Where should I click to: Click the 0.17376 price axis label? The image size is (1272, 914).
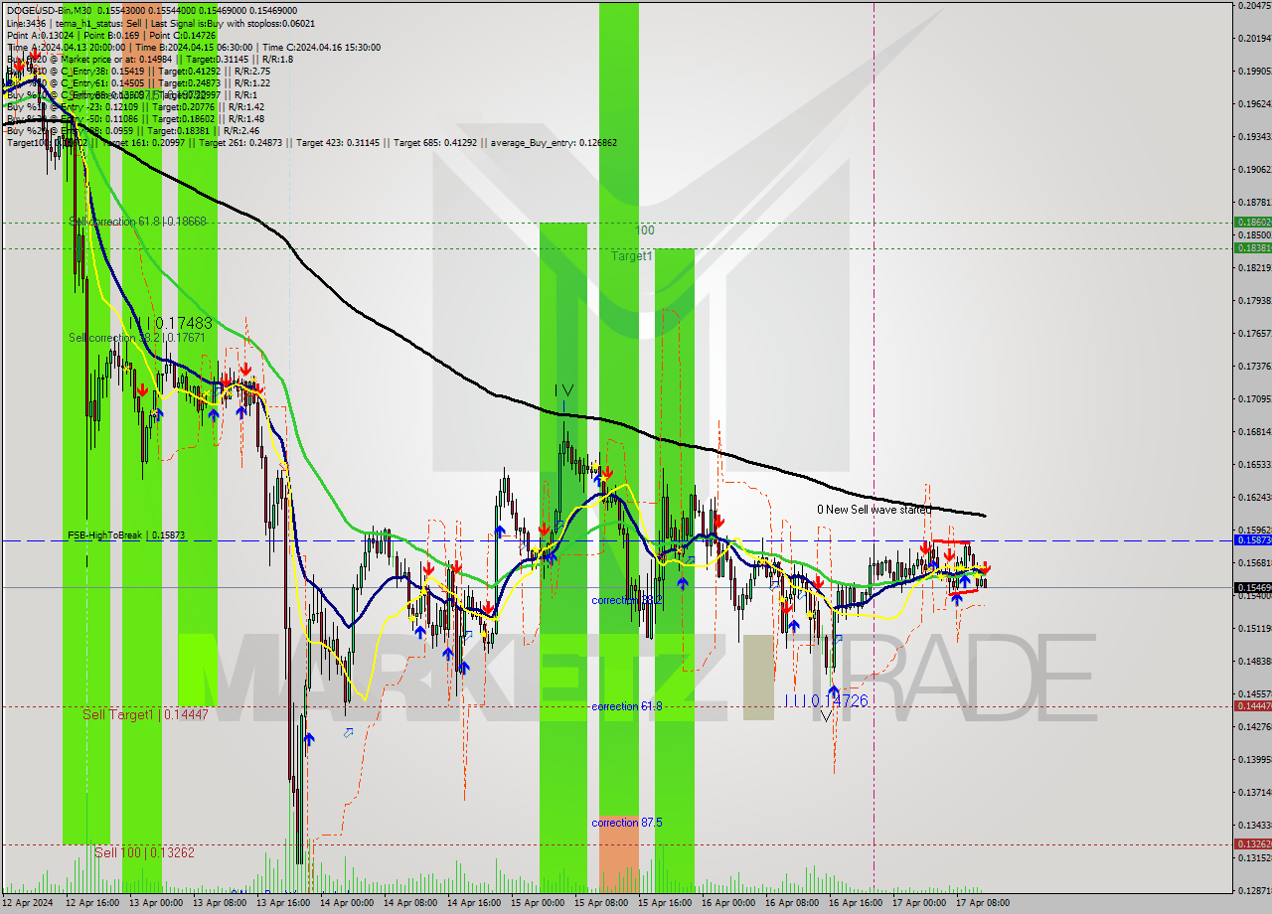click(x=1254, y=367)
